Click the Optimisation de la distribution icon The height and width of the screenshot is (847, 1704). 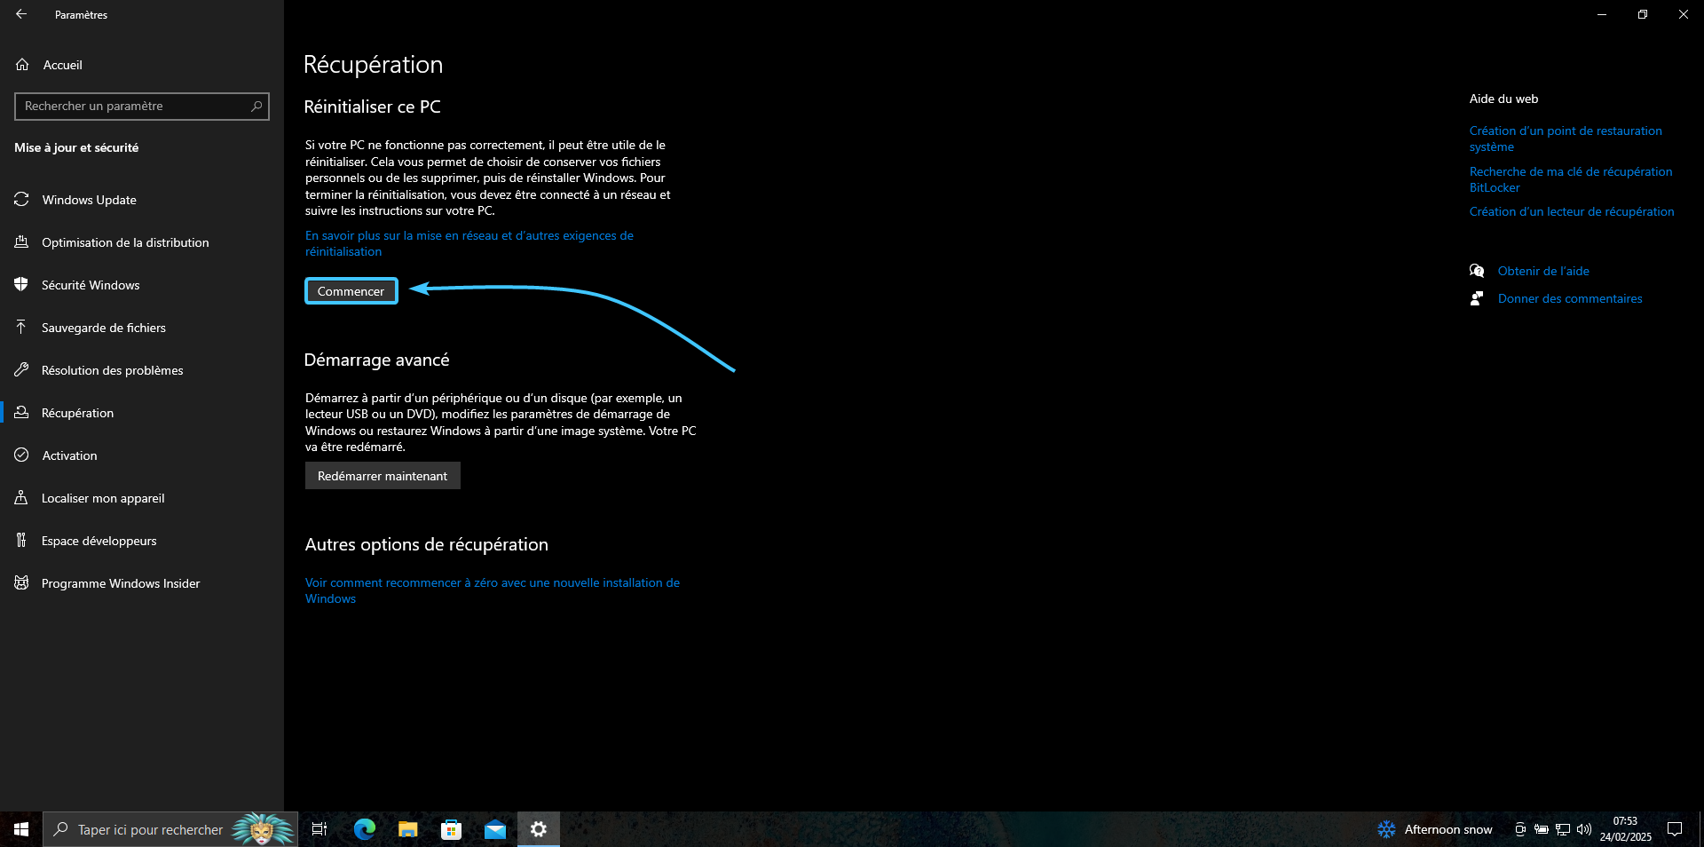(x=22, y=242)
